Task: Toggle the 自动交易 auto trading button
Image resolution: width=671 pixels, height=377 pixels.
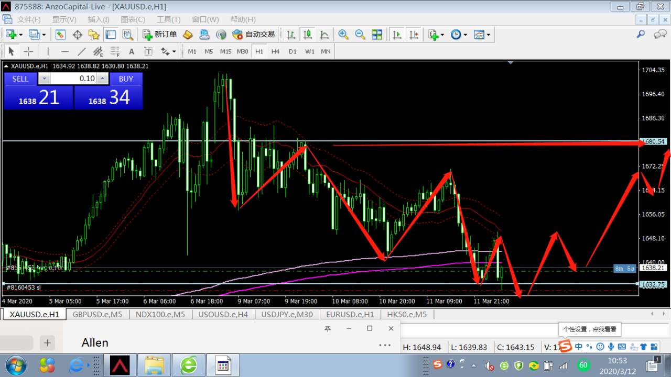Action: point(254,35)
